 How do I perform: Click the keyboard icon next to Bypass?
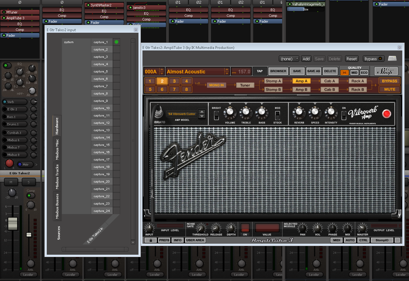(x=392, y=59)
